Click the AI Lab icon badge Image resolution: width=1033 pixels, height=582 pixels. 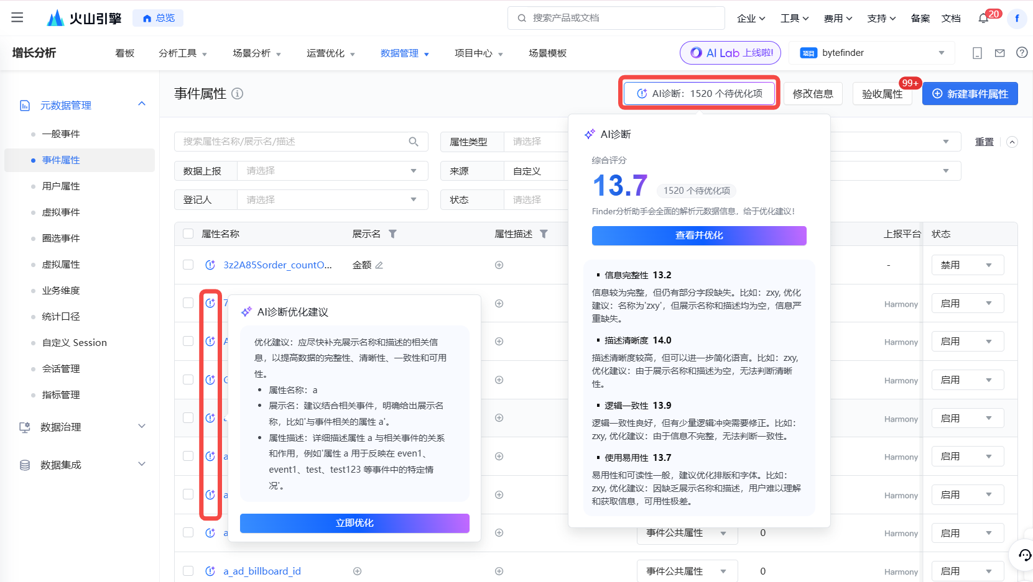tap(696, 53)
